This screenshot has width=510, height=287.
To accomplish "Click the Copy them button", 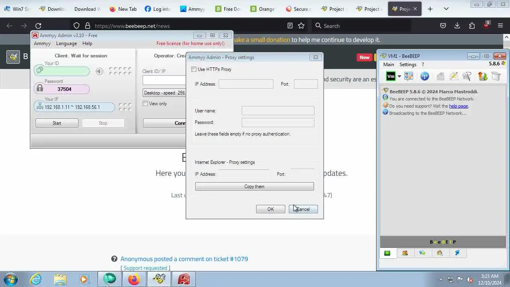I will click(254, 187).
